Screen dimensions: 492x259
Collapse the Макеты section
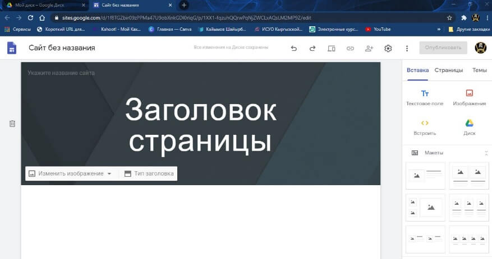[486, 153]
